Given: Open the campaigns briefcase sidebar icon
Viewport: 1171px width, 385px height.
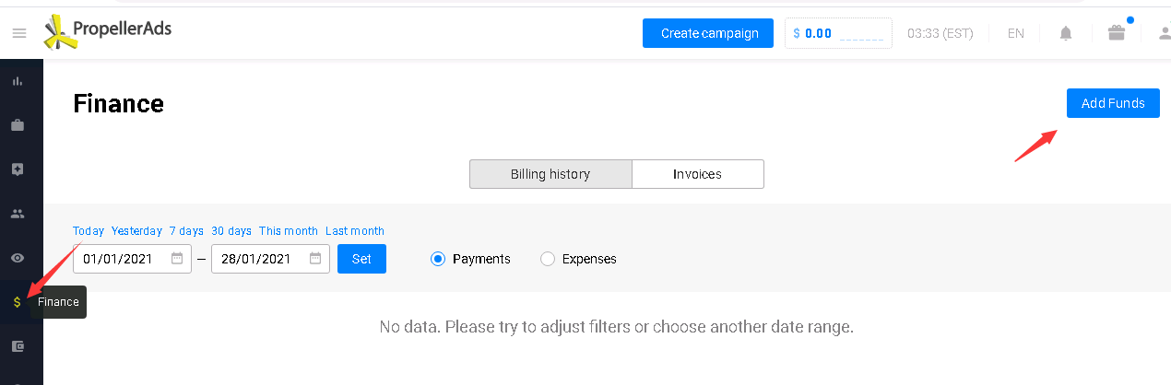Looking at the screenshot, I should coord(18,125).
